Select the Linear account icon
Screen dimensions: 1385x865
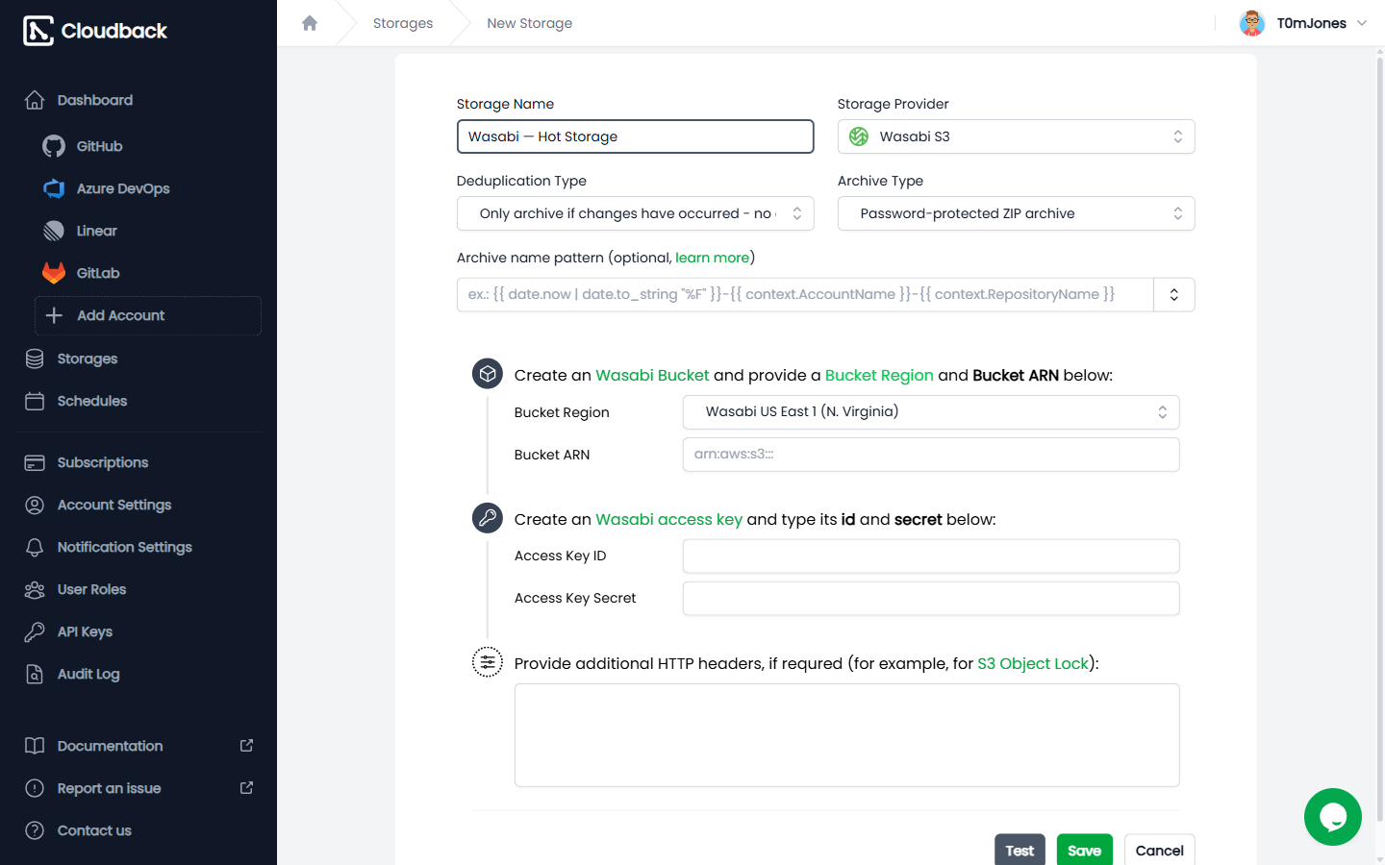tap(54, 231)
